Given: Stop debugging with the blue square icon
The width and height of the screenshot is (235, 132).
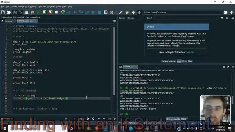Looking at the screenshot, I should click(x=100, y=12).
